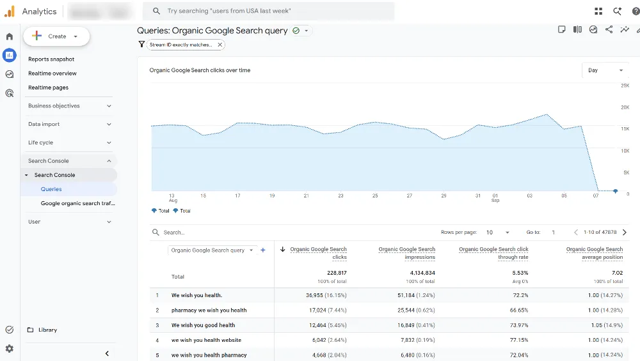This screenshot has height=361, width=640.
Task: Go to previous page of table rows
Action: 576,232
